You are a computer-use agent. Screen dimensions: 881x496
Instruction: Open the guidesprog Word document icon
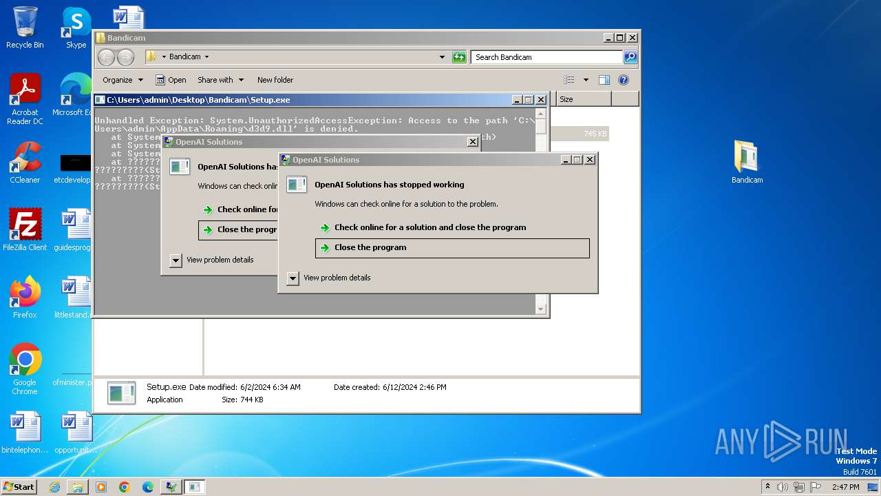74,229
